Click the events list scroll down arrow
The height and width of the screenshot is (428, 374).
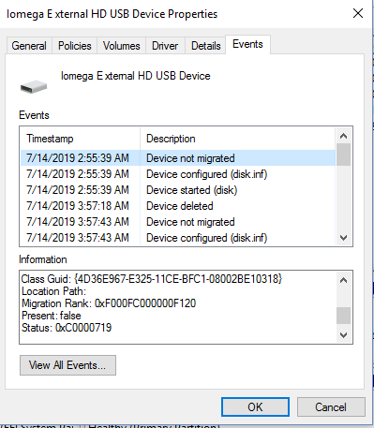[343, 238]
